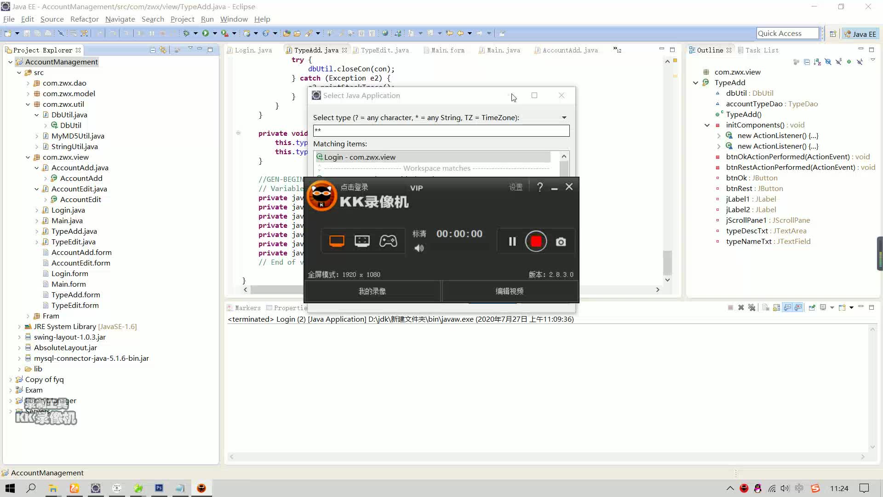This screenshot has width=883, height=497.
Task: Take a screenshot with camera icon
Action: [x=561, y=242]
